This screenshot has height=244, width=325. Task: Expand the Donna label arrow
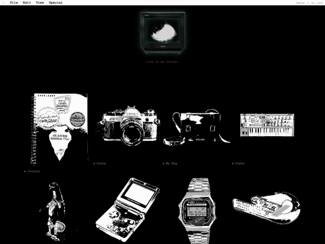(x=94, y=163)
